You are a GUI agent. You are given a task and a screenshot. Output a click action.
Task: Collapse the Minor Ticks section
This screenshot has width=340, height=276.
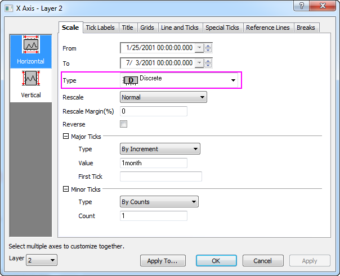click(66, 189)
